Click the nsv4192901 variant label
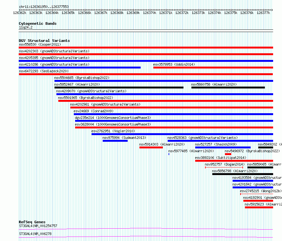The width and height of the screenshot is (282, 241). coord(262,198)
